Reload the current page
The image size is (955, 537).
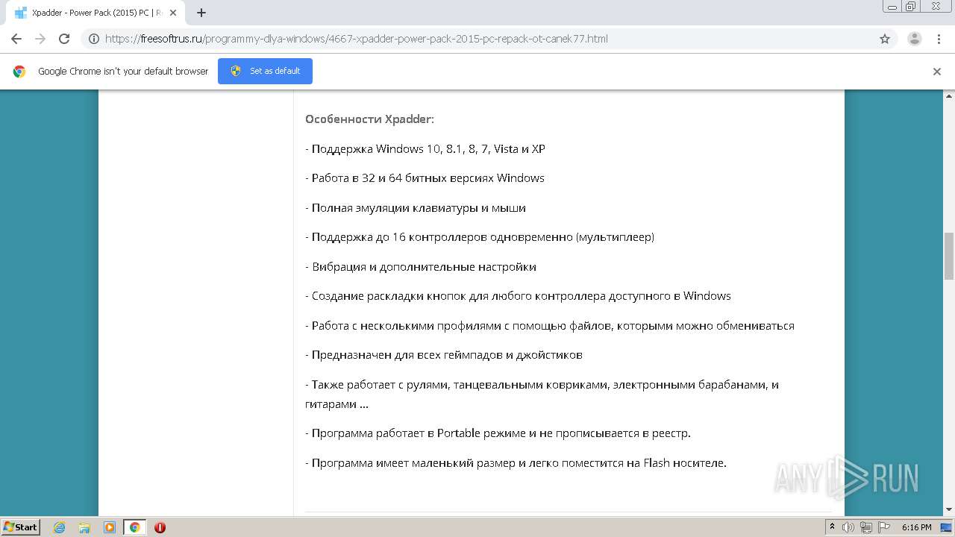tap(64, 39)
